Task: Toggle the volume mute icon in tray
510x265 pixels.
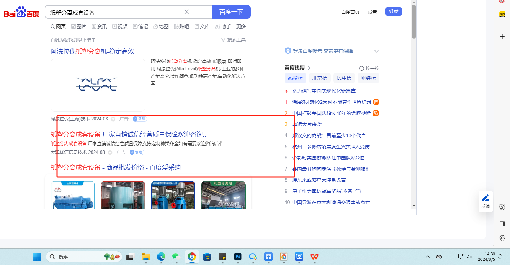Action: point(469,257)
